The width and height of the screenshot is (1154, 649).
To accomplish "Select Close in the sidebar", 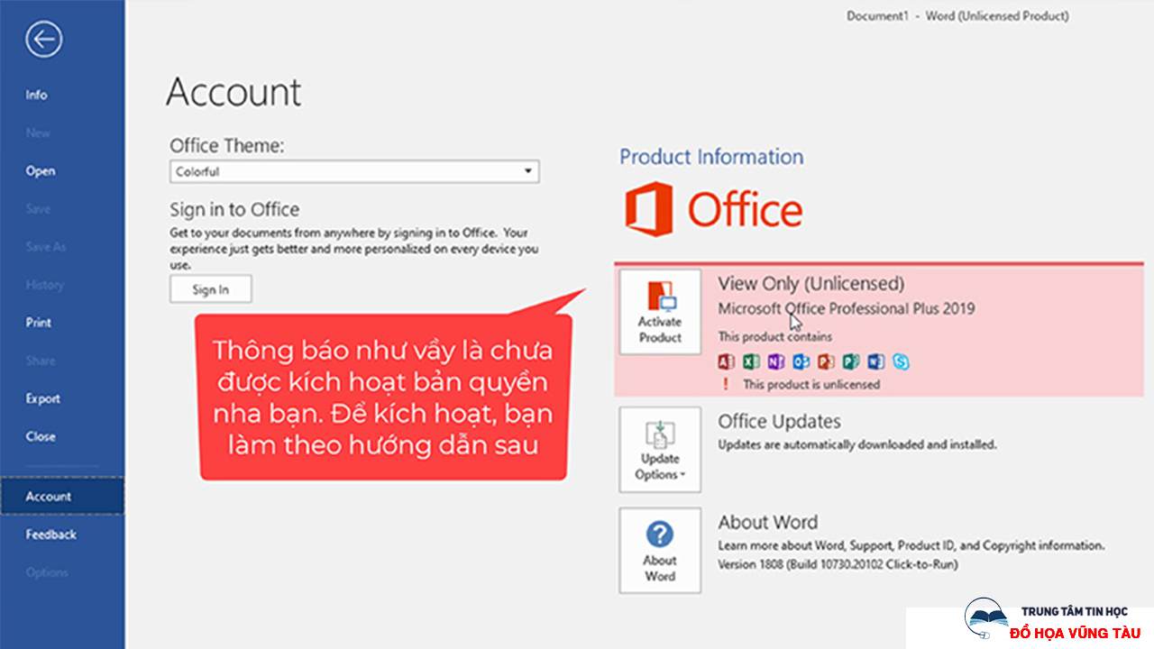I will [x=40, y=436].
